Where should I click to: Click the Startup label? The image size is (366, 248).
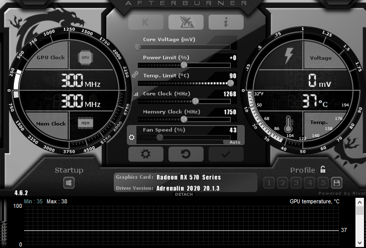click(x=69, y=170)
